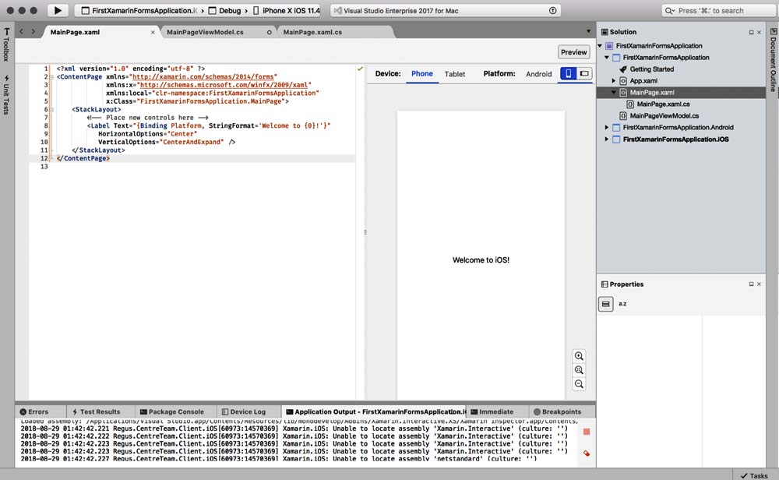Select MainPageViewModel.cs in the Solution tree
779x480 pixels.
pos(664,116)
